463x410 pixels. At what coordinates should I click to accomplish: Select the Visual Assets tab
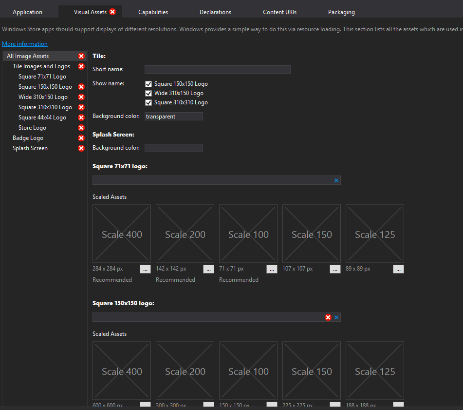point(90,12)
